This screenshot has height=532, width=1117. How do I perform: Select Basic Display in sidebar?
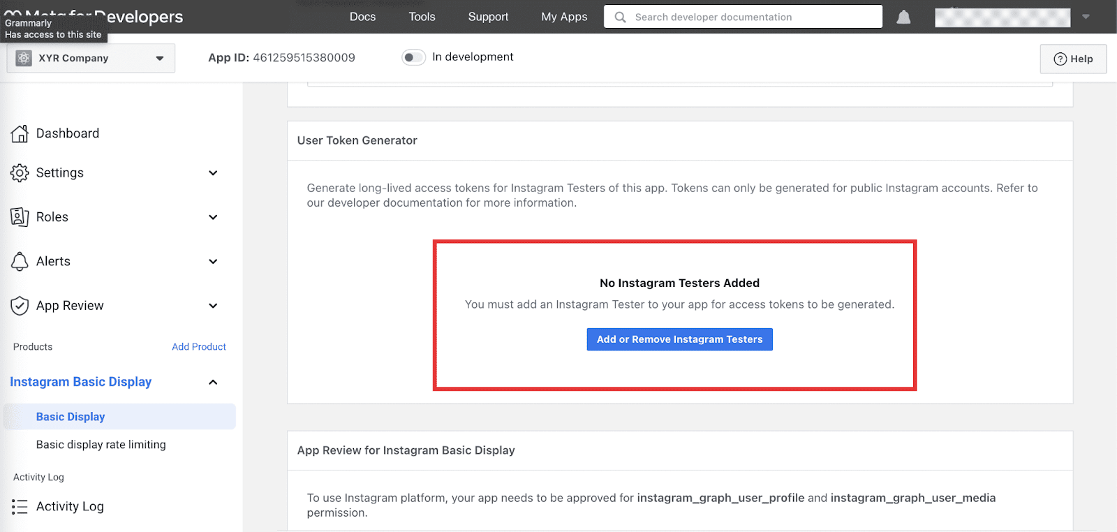tap(119, 417)
